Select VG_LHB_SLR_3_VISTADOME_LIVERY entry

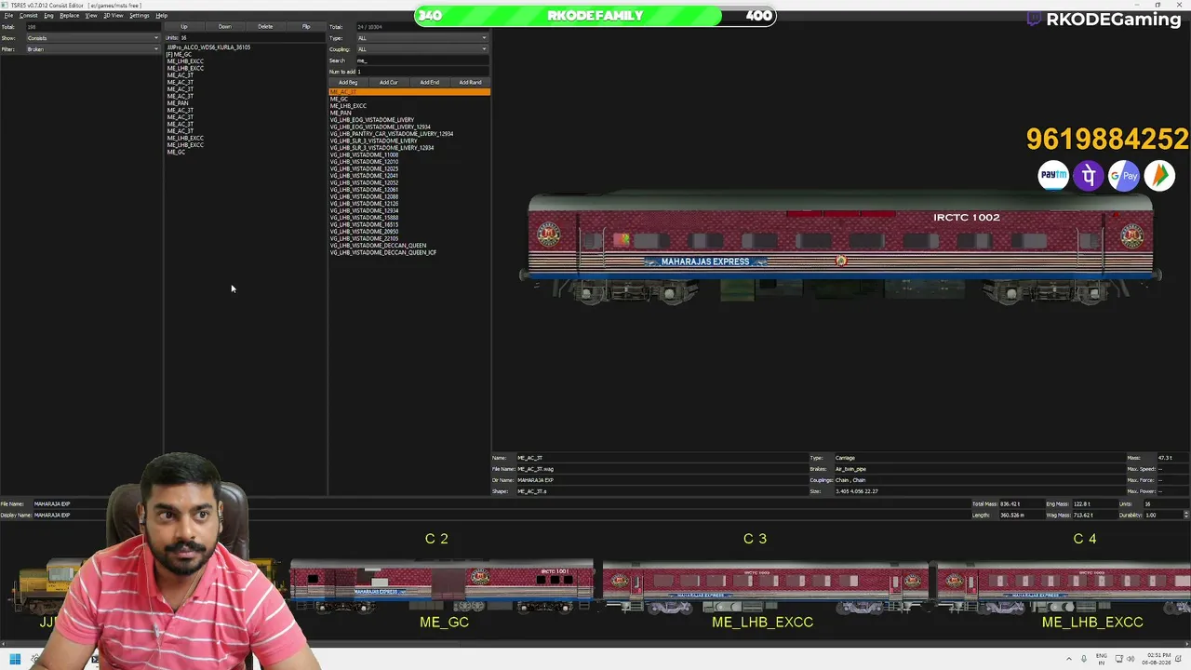(x=373, y=141)
